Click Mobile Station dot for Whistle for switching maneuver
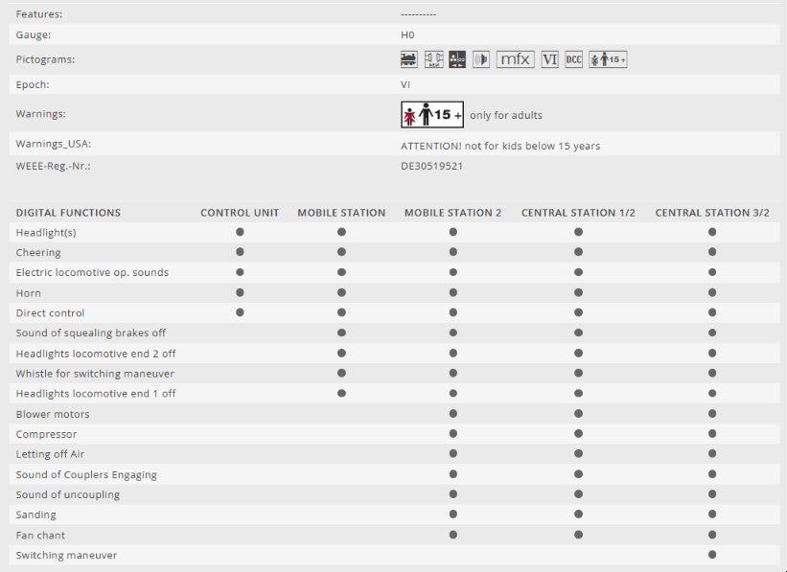Image resolution: width=787 pixels, height=572 pixels. 342,374
